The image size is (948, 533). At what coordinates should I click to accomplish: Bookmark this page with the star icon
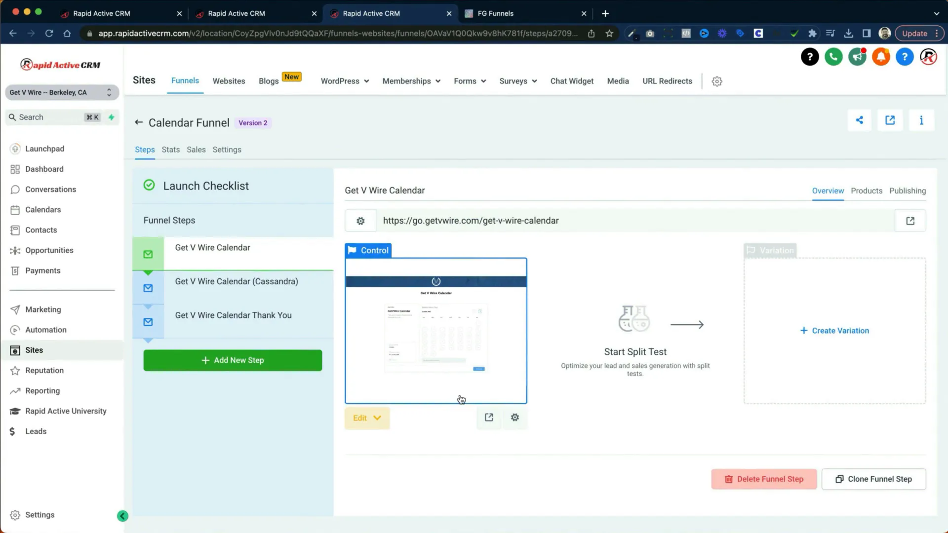click(x=609, y=34)
